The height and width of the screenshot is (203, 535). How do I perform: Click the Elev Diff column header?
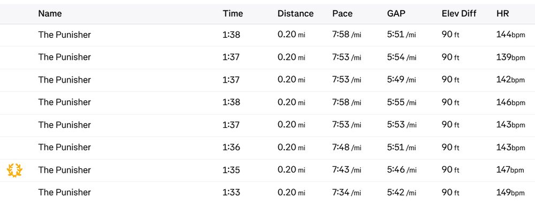click(459, 14)
